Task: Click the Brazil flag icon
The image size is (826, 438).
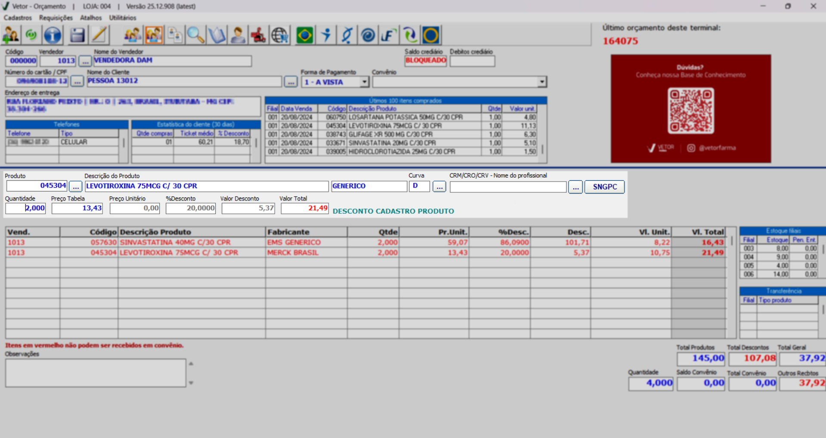Action: [304, 35]
